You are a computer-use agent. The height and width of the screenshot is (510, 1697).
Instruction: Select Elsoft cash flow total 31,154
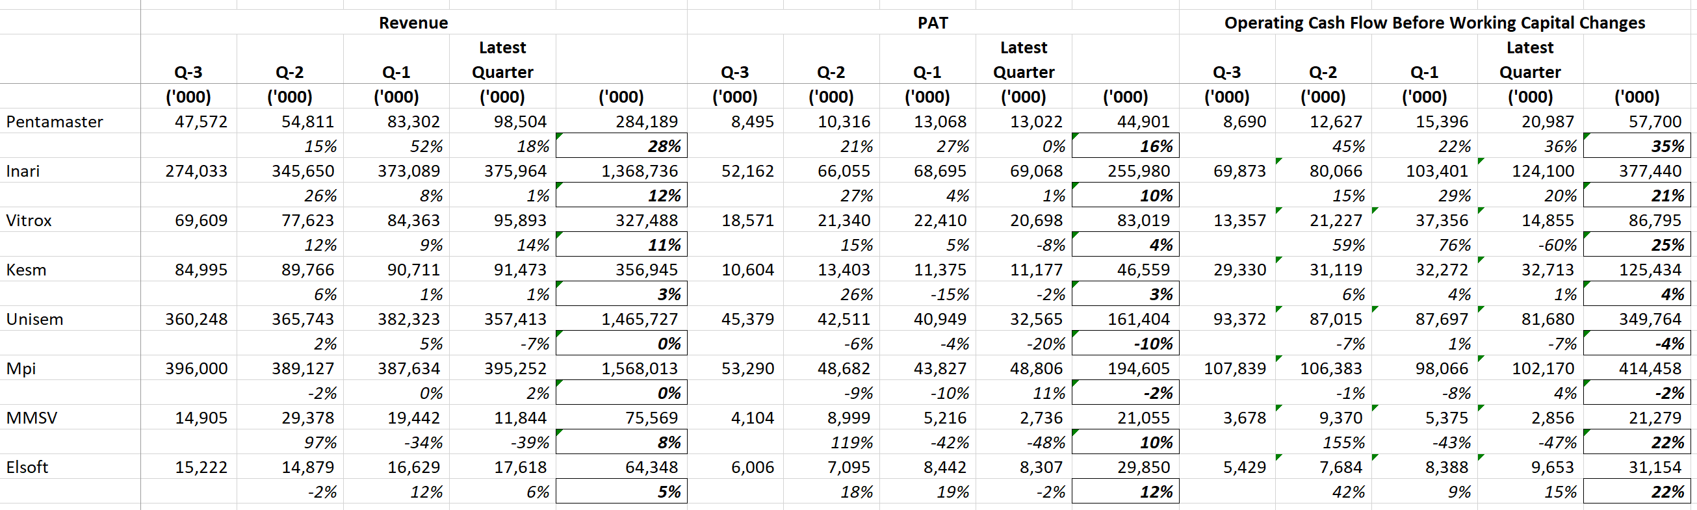click(x=1655, y=468)
